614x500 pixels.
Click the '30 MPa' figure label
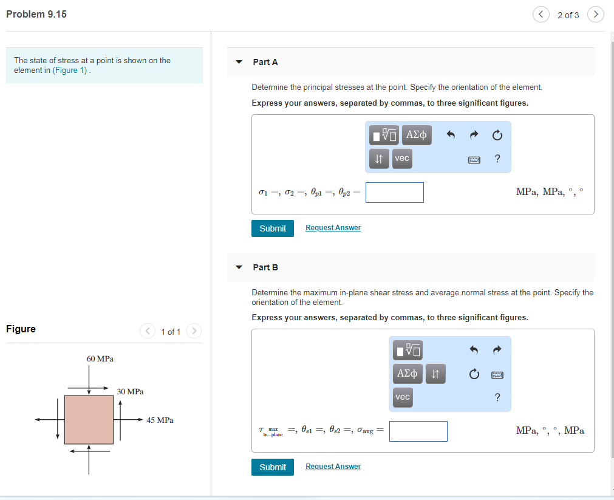click(x=131, y=391)
